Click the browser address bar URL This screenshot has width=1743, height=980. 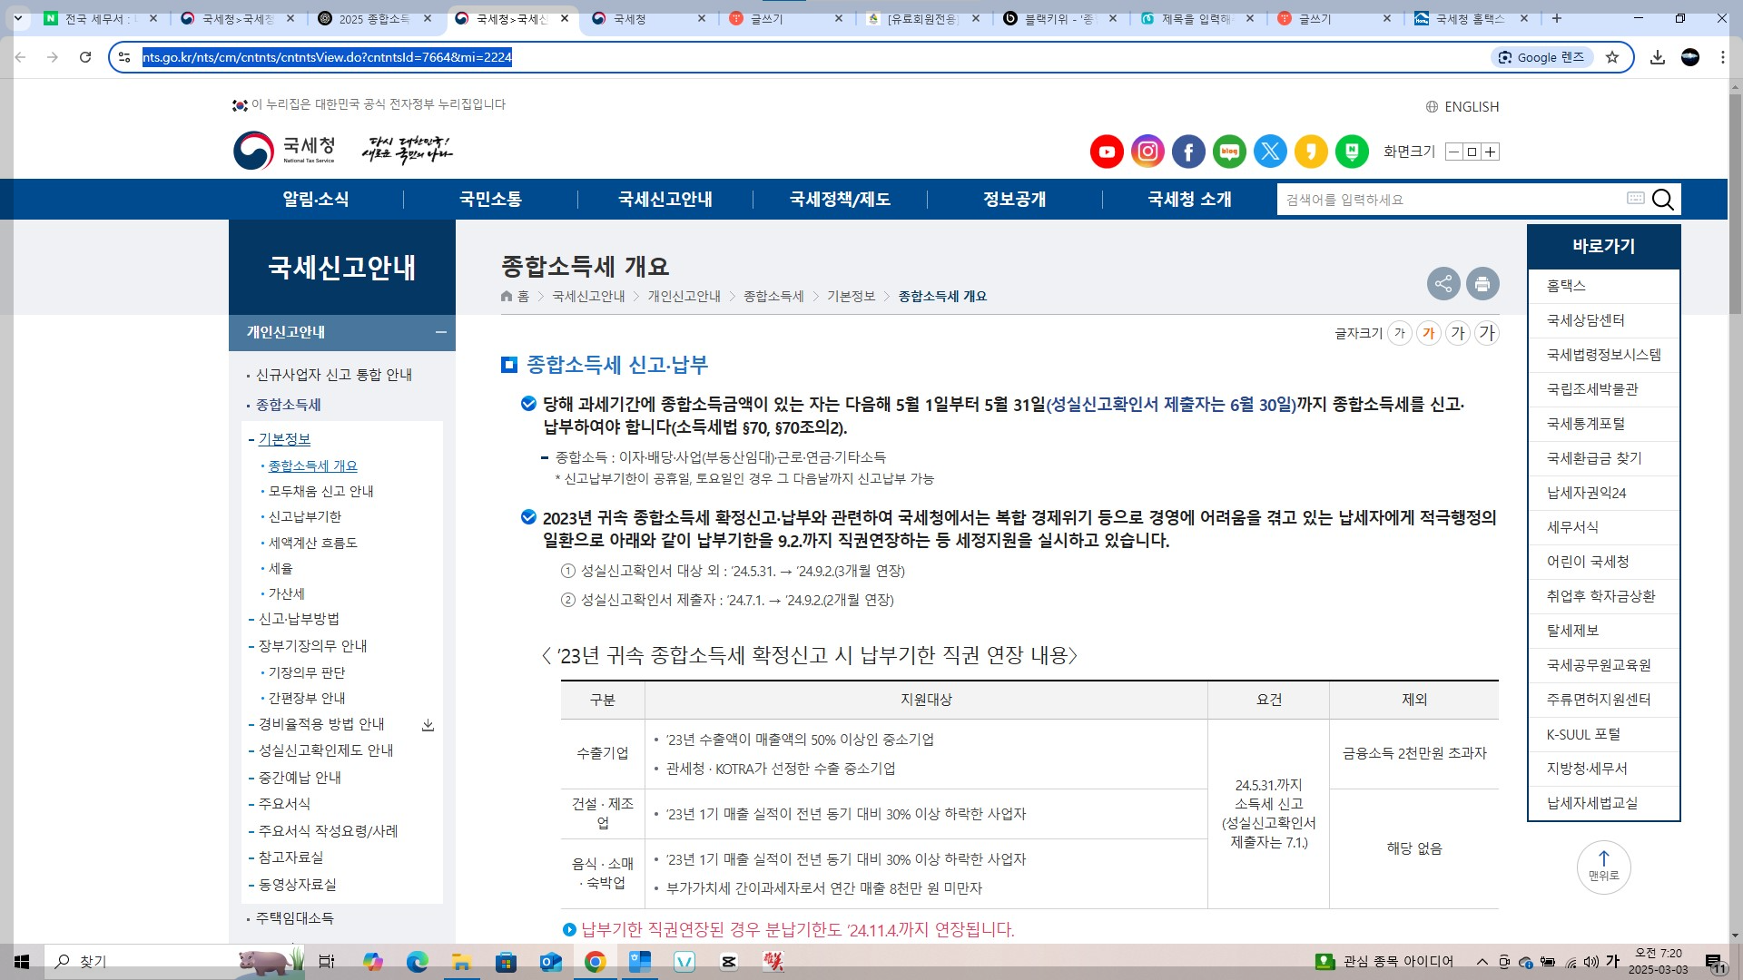(x=327, y=57)
